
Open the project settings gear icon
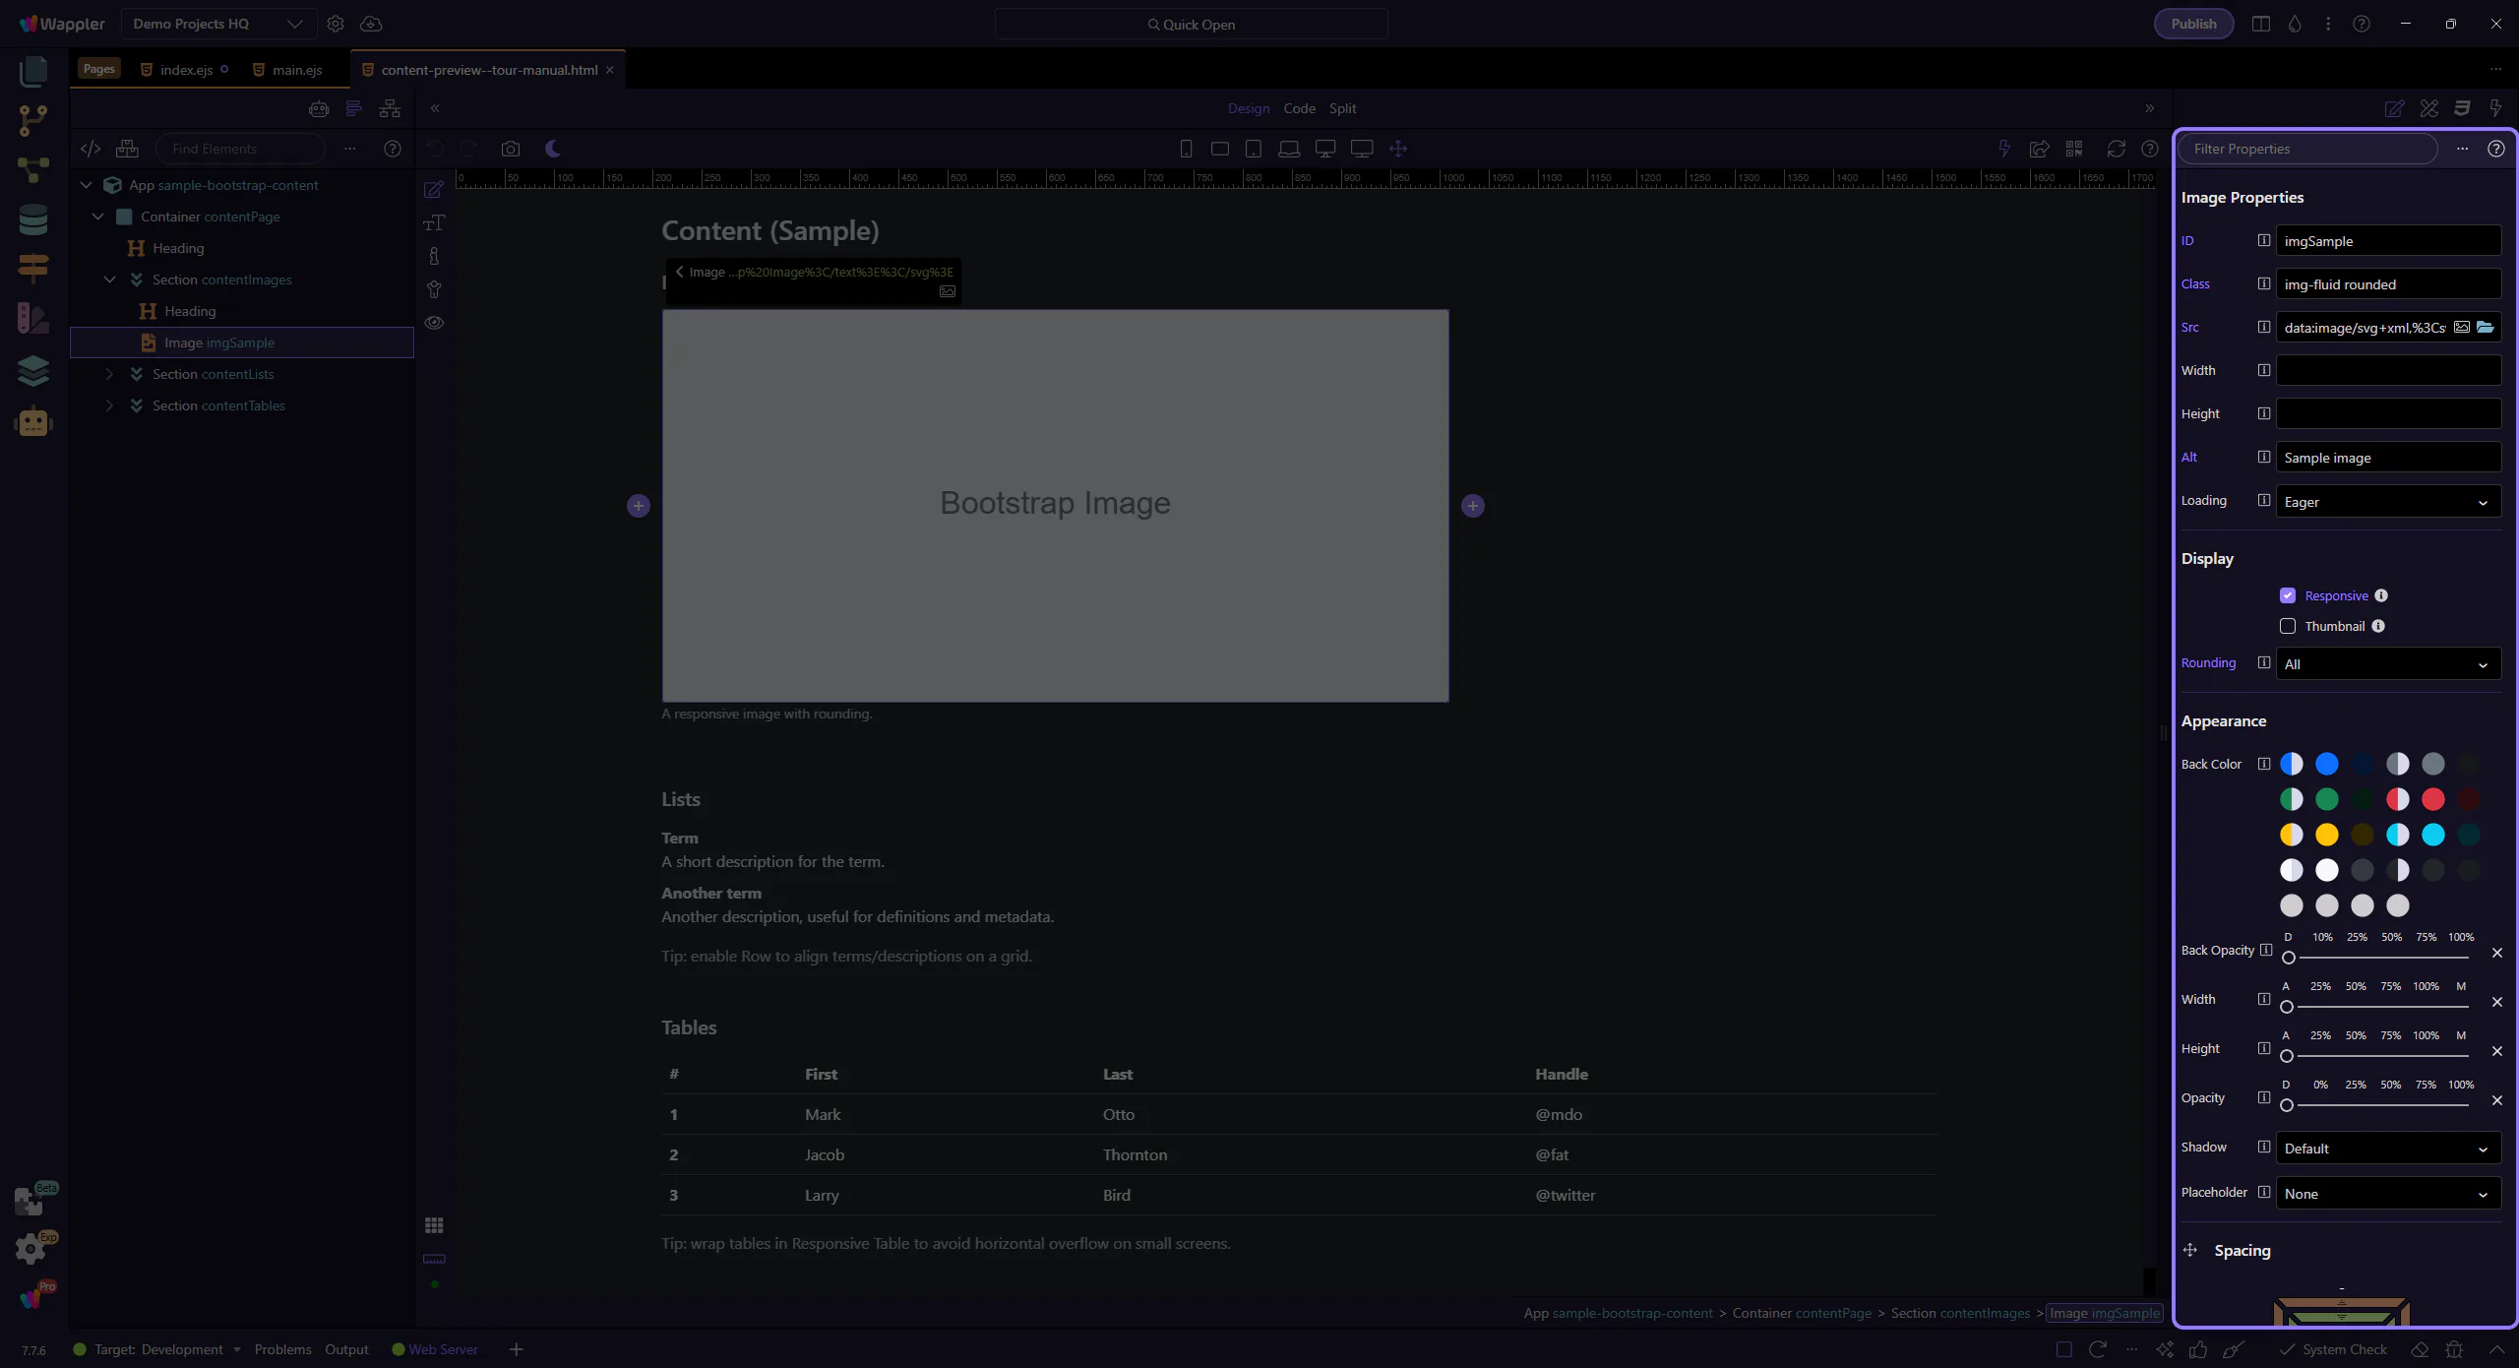coord(335,24)
